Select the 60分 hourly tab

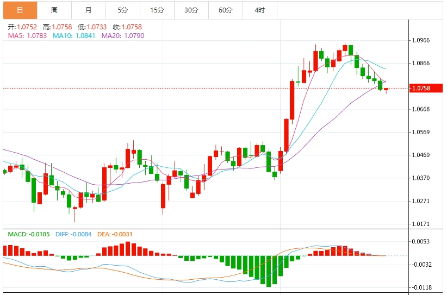226,10
